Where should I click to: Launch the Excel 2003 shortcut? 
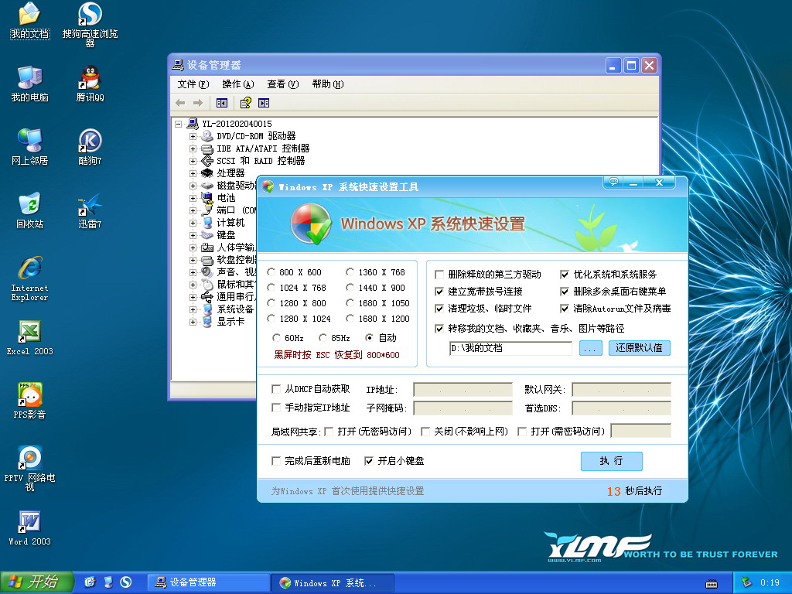click(29, 337)
